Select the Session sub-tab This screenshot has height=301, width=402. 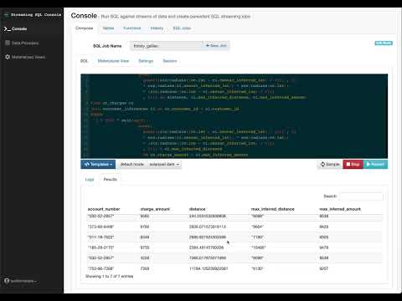170,61
